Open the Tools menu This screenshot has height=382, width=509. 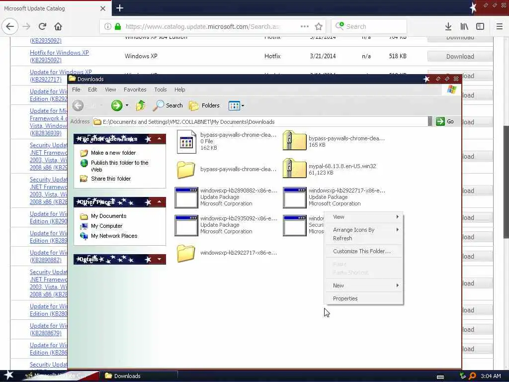pos(161,90)
